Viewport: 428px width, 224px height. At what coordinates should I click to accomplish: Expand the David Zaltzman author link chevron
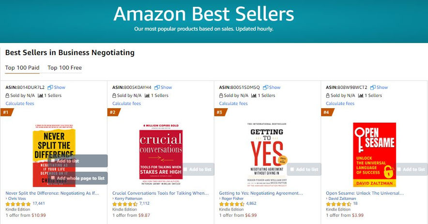point(327,198)
